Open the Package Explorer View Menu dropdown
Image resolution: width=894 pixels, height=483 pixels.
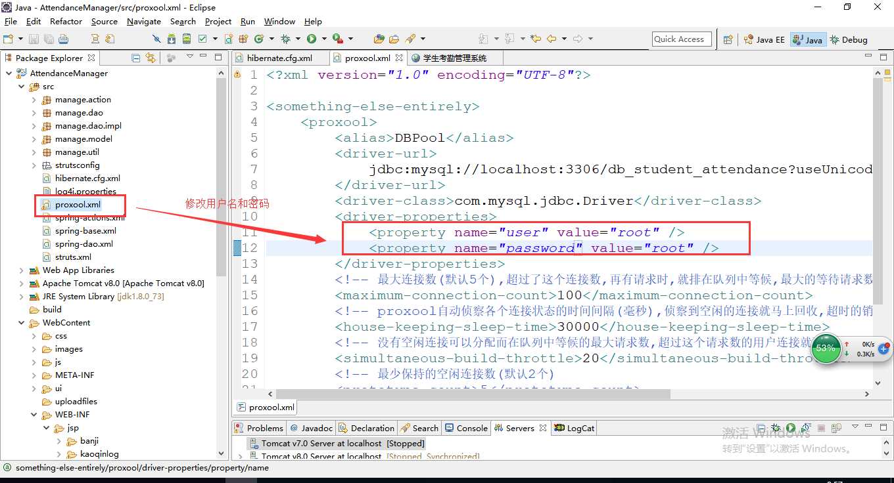click(189, 56)
